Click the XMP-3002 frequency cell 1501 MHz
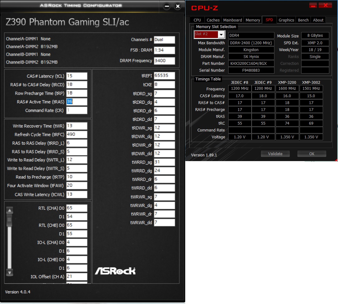 pyautogui.click(x=311, y=88)
